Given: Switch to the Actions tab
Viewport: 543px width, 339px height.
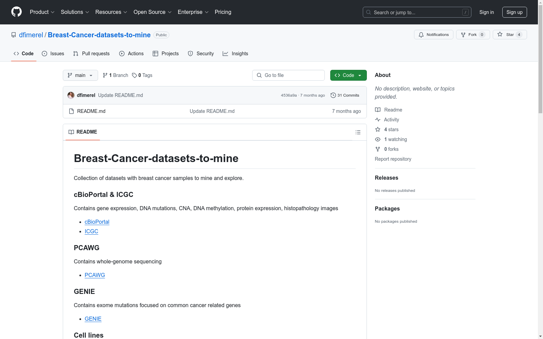Looking at the screenshot, I should pyautogui.click(x=131, y=54).
